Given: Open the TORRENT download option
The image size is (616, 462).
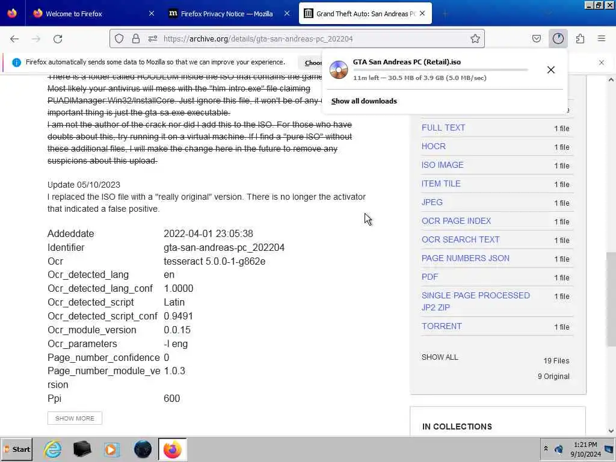Looking at the screenshot, I should tap(442, 326).
